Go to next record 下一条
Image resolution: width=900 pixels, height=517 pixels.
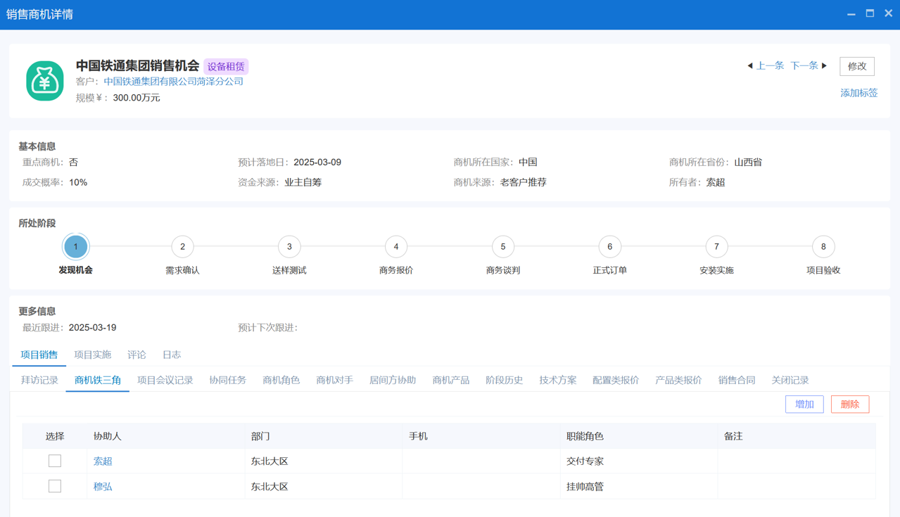pos(808,65)
